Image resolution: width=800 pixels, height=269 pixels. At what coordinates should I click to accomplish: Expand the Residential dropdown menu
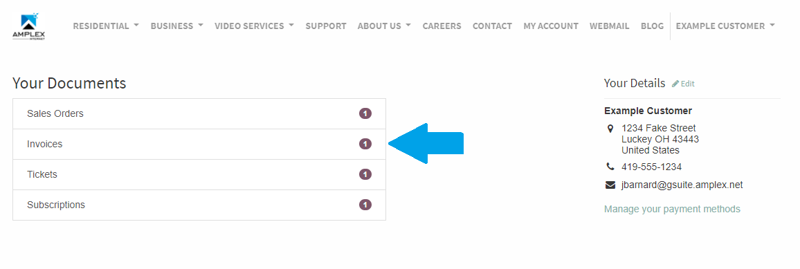click(106, 26)
